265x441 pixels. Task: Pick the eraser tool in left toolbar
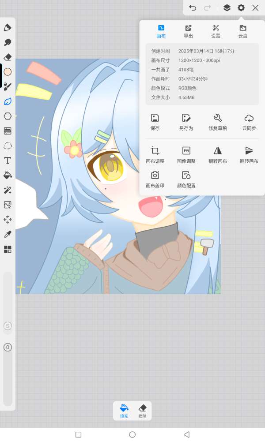(8, 57)
